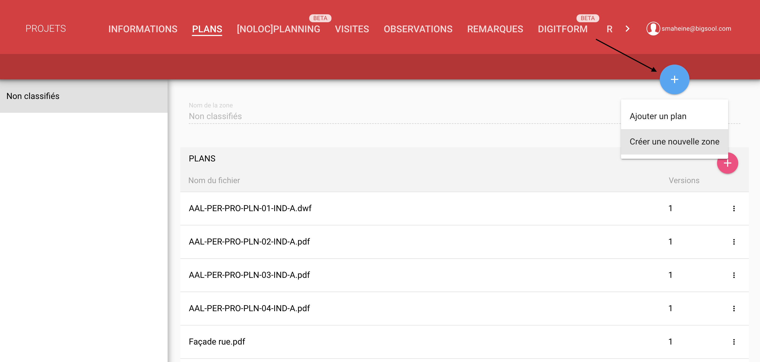Screen dimensions: 760x362
Task: Open options menu for Façade rue.pdf
Action: pyautogui.click(x=734, y=342)
